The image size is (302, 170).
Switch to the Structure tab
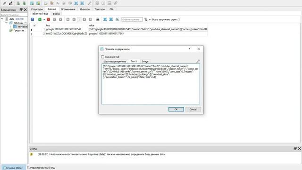[37, 9]
